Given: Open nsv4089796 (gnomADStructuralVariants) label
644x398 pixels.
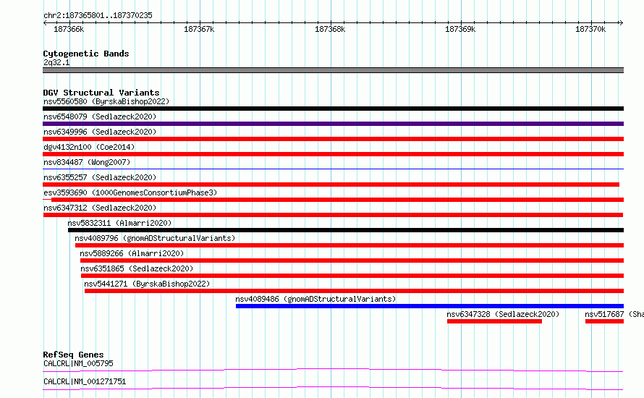Looking at the screenshot, I should point(155,238).
